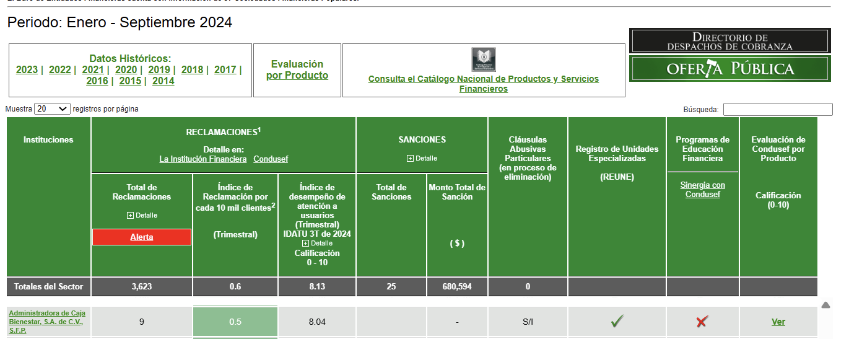This screenshot has width=849, height=339.
Task: Select the highlighted 0.5 reclamación index cell
Action: point(235,322)
